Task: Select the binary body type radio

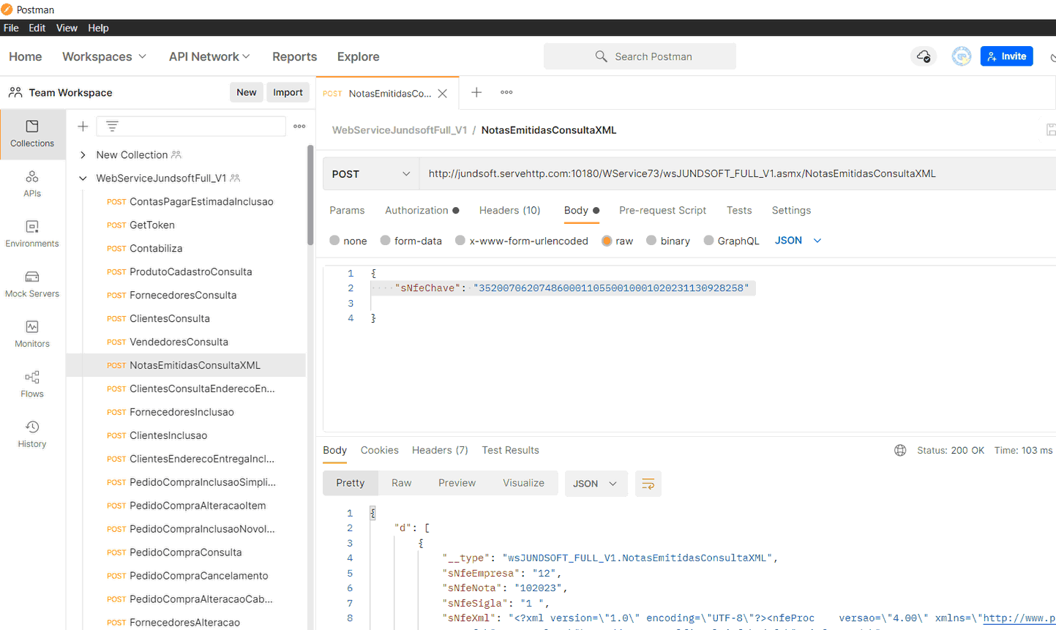Action: [651, 241]
